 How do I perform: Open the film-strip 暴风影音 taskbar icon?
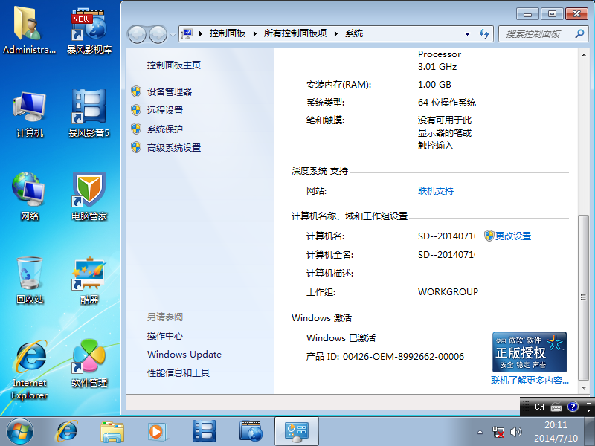click(x=205, y=432)
